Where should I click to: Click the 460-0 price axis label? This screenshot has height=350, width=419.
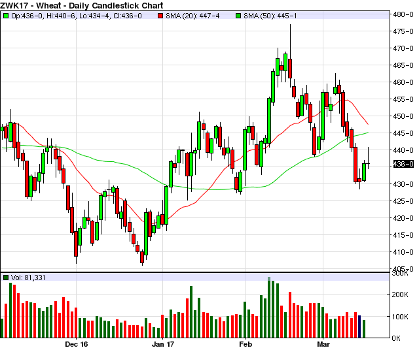pyautogui.click(x=403, y=82)
